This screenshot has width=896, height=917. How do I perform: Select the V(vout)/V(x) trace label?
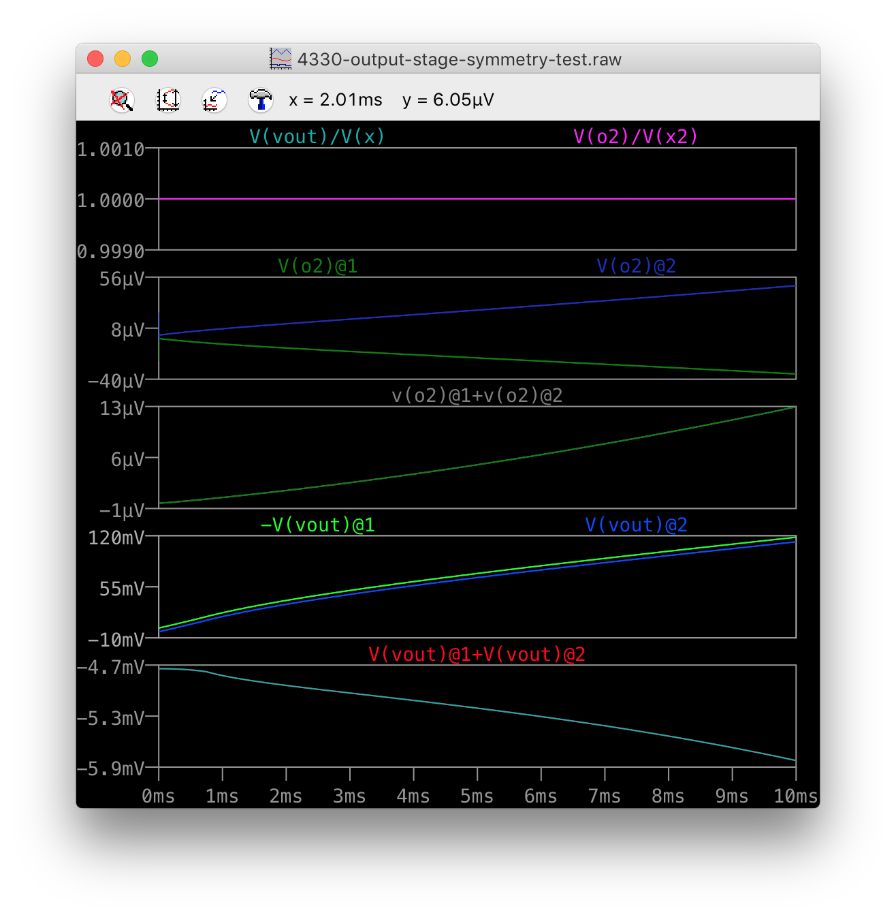coord(317,137)
